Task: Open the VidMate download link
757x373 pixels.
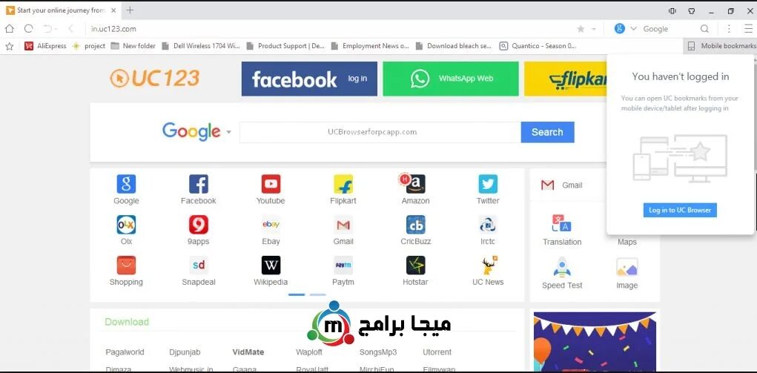Action: click(x=248, y=352)
